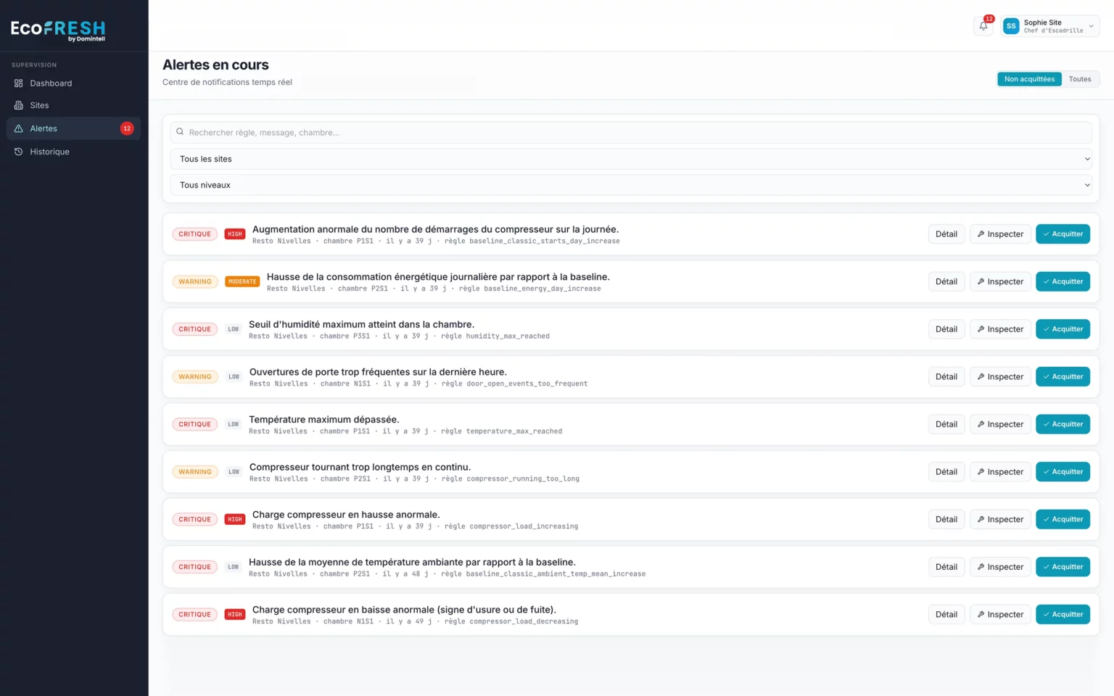Open Détail for compressor starts increase alert

[946, 234]
